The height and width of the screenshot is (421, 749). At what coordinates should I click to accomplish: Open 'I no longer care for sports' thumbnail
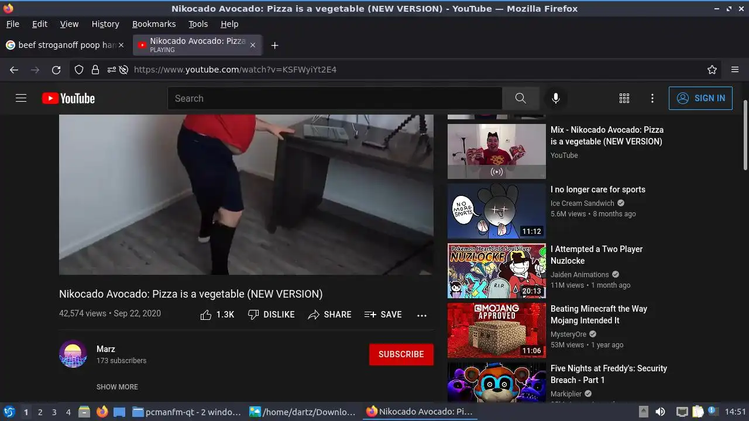[x=496, y=211]
